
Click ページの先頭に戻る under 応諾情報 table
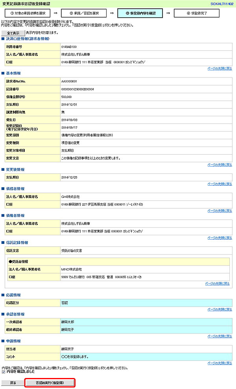tap(219, 310)
